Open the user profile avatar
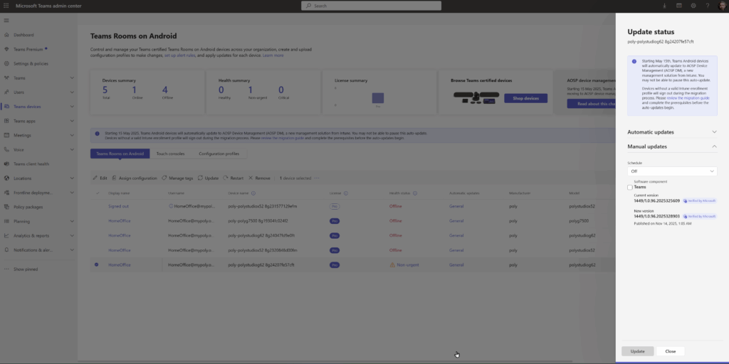 (720, 6)
